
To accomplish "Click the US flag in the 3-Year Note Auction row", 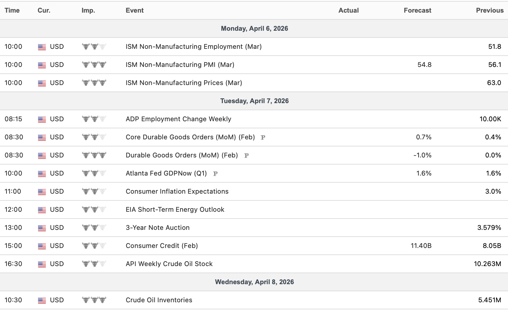I will (x=42, y=228).
